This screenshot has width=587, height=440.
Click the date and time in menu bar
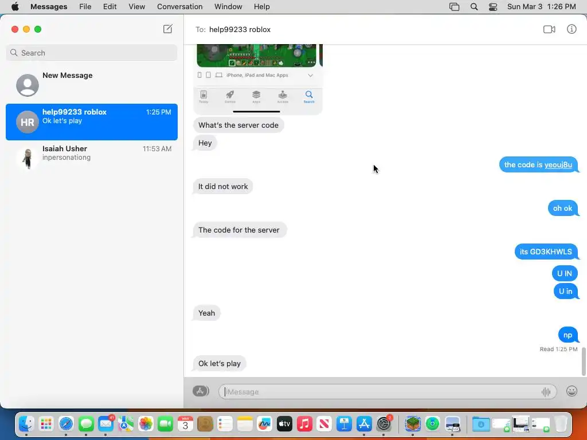541,7
